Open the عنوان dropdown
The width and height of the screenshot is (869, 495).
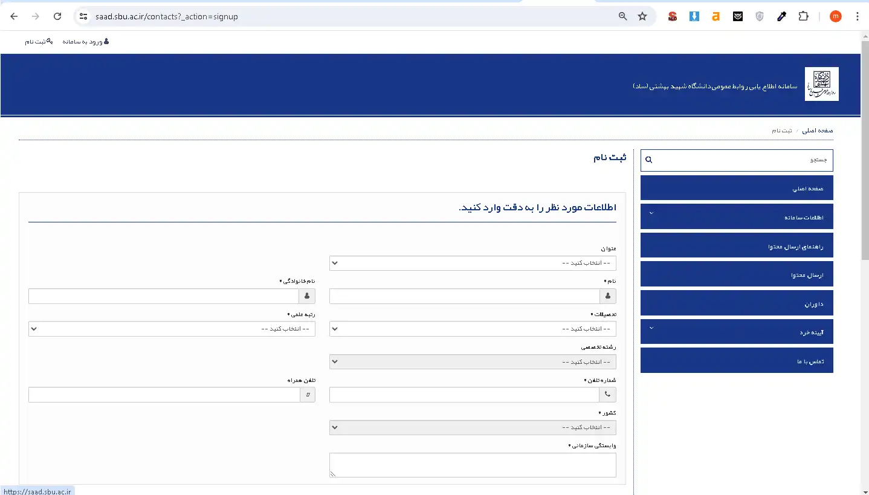click(473, 263)
